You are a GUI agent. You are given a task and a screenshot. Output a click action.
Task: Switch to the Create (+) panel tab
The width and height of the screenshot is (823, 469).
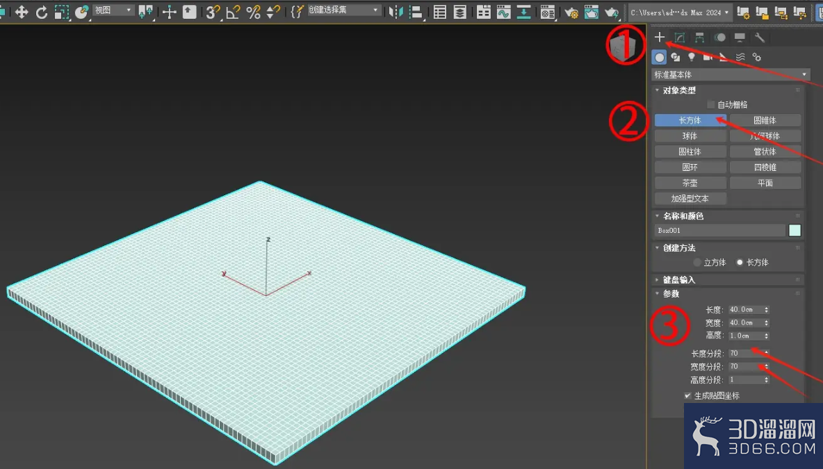pyautogui.click(x=660, y=38)
